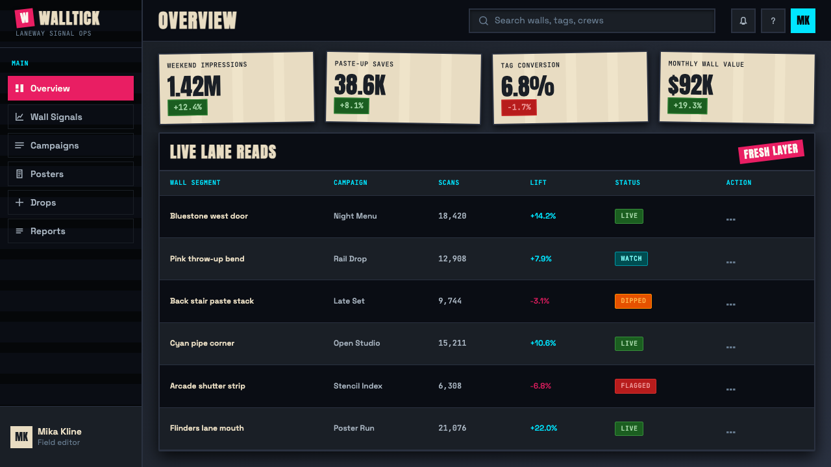Open the MK profile avatar in header

[803, 21]
